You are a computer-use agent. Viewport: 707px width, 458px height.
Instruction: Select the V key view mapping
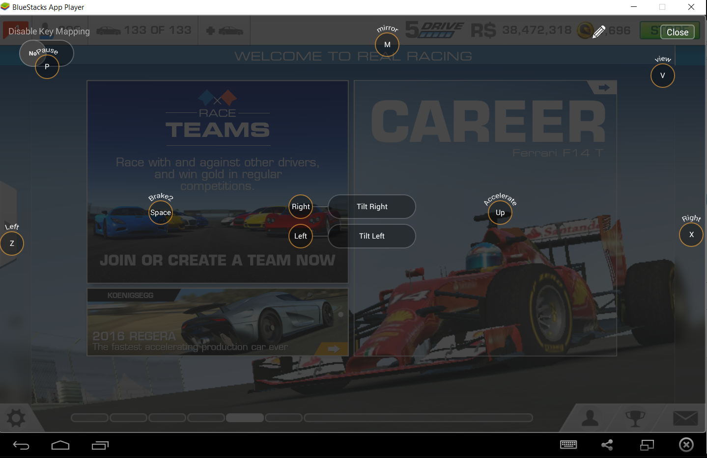coord(663,76)
